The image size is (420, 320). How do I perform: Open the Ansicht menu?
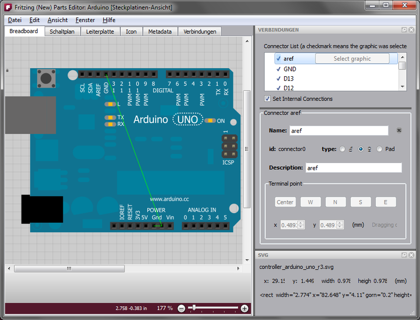[x=57, y=20]
